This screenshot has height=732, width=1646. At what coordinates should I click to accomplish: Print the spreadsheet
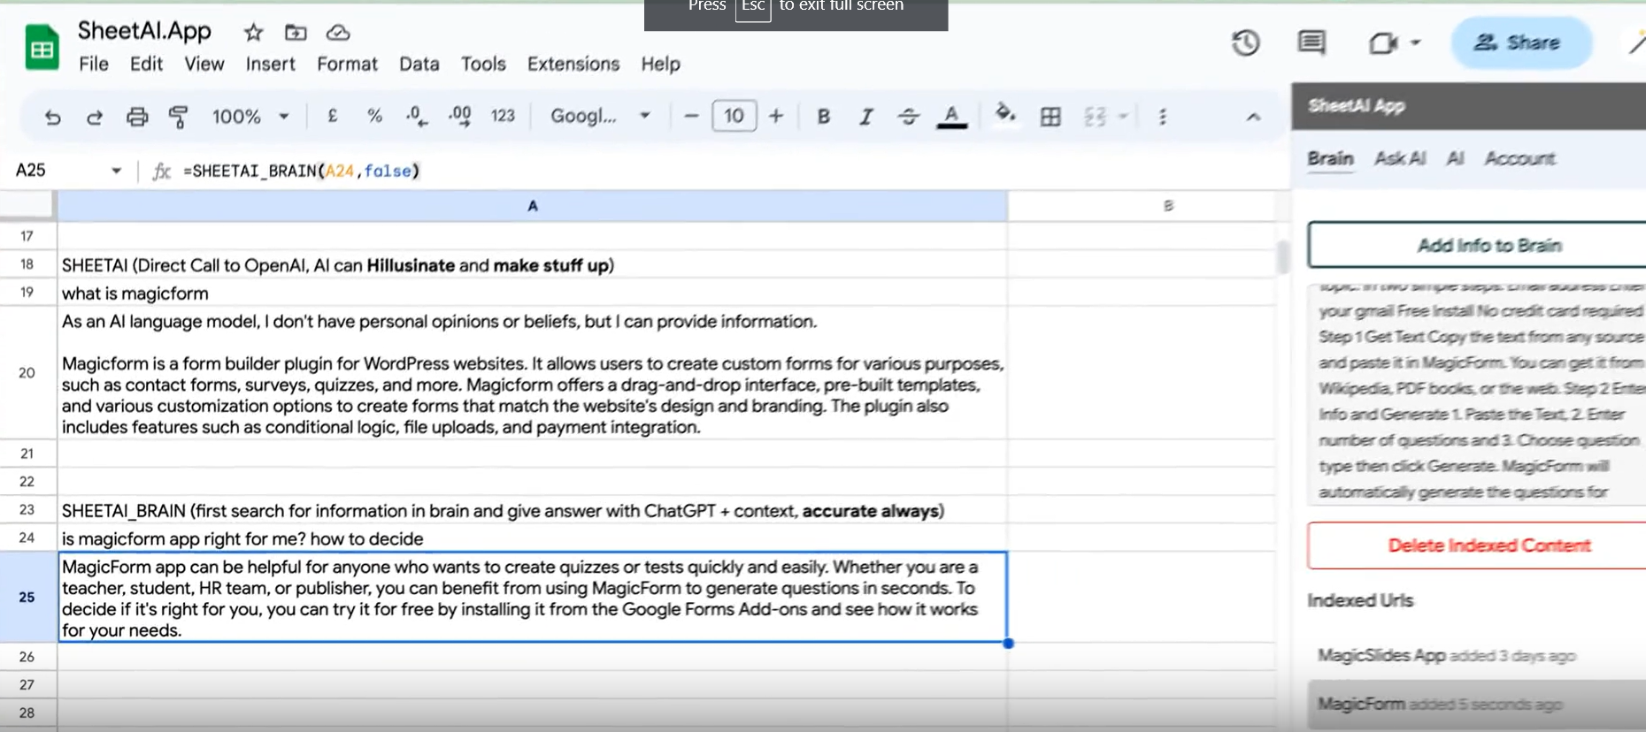tap(137, 117)
